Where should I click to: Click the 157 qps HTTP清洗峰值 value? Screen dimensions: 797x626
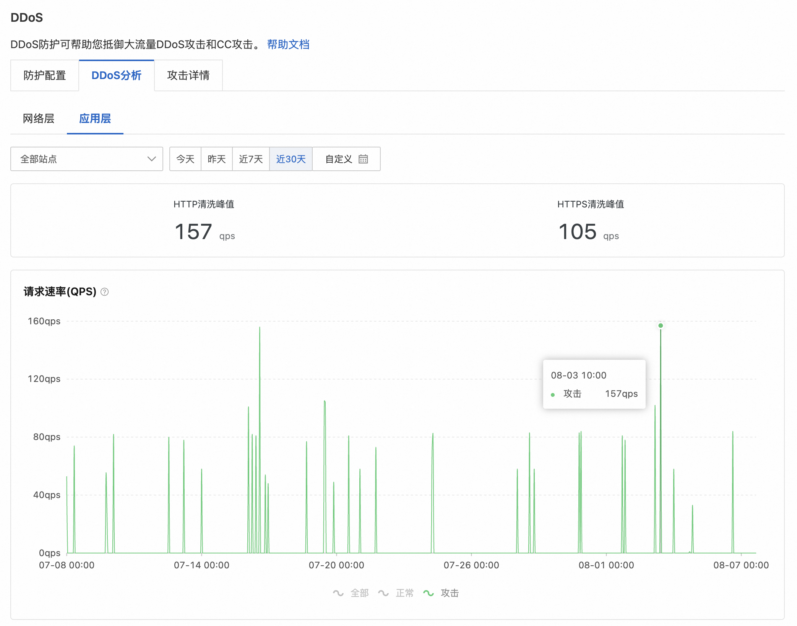tap(205, 232)
